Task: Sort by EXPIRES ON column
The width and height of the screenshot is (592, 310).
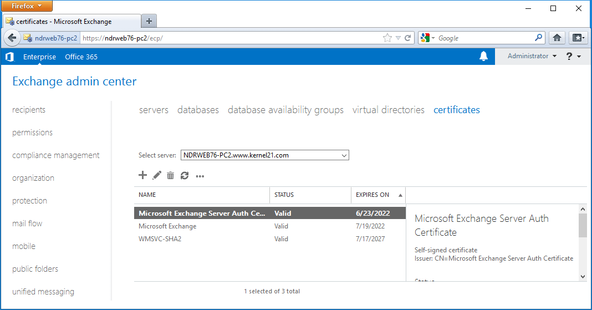Action: pyautogui.click(x=378, y=195)
